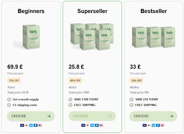Click the 12% OFF badge
The image size is (184, 134).
click(x=14, y=80)
